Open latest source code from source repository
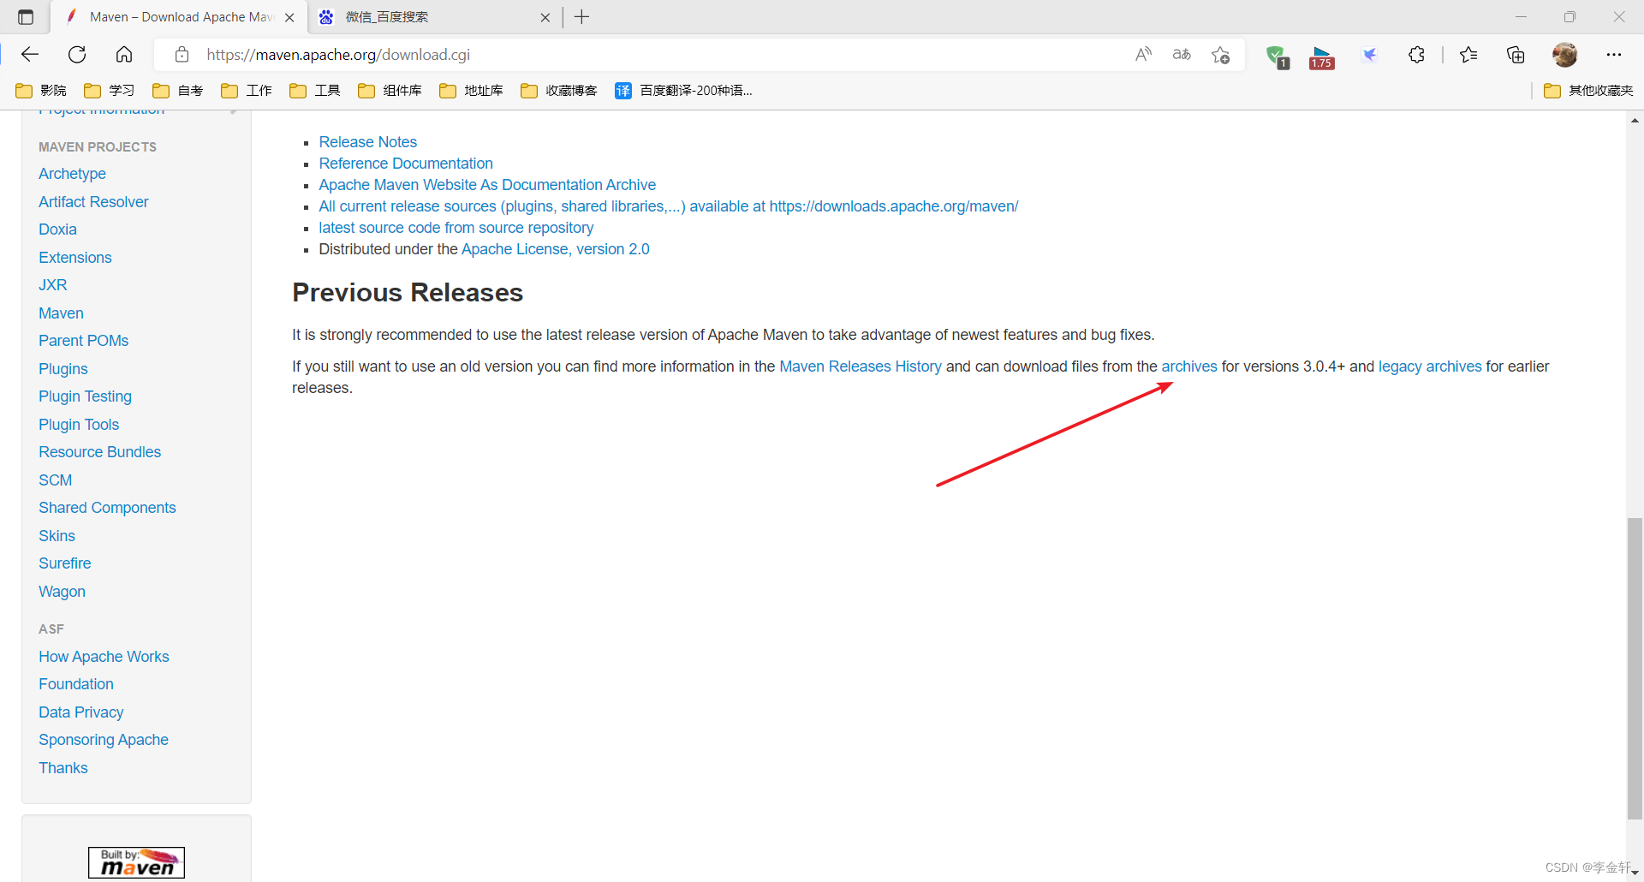The width and height of the screenshot is (1644, 882). [456, 228]
